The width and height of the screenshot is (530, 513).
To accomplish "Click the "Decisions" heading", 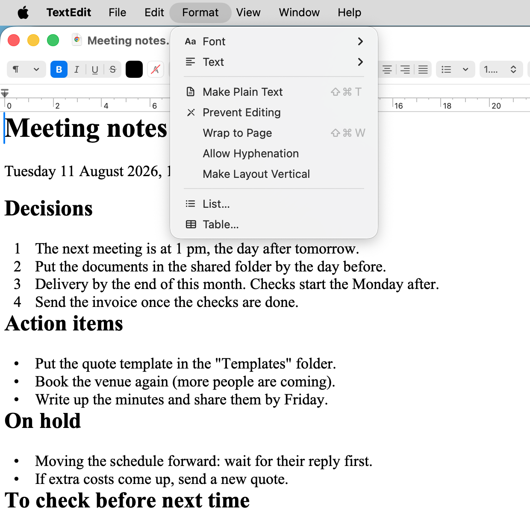I will click(x=49, y=209).
